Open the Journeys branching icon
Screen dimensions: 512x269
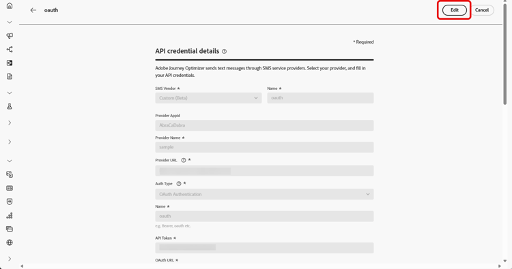click(x=10, y=50)
